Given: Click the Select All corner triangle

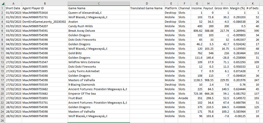Looking at the screenshot, I should 2,3.
